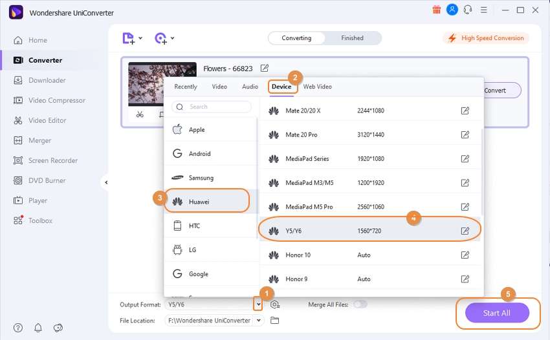Expand the Load DVD dropdown arrow
Screen dimensions: 550x340
click(173, 38)
